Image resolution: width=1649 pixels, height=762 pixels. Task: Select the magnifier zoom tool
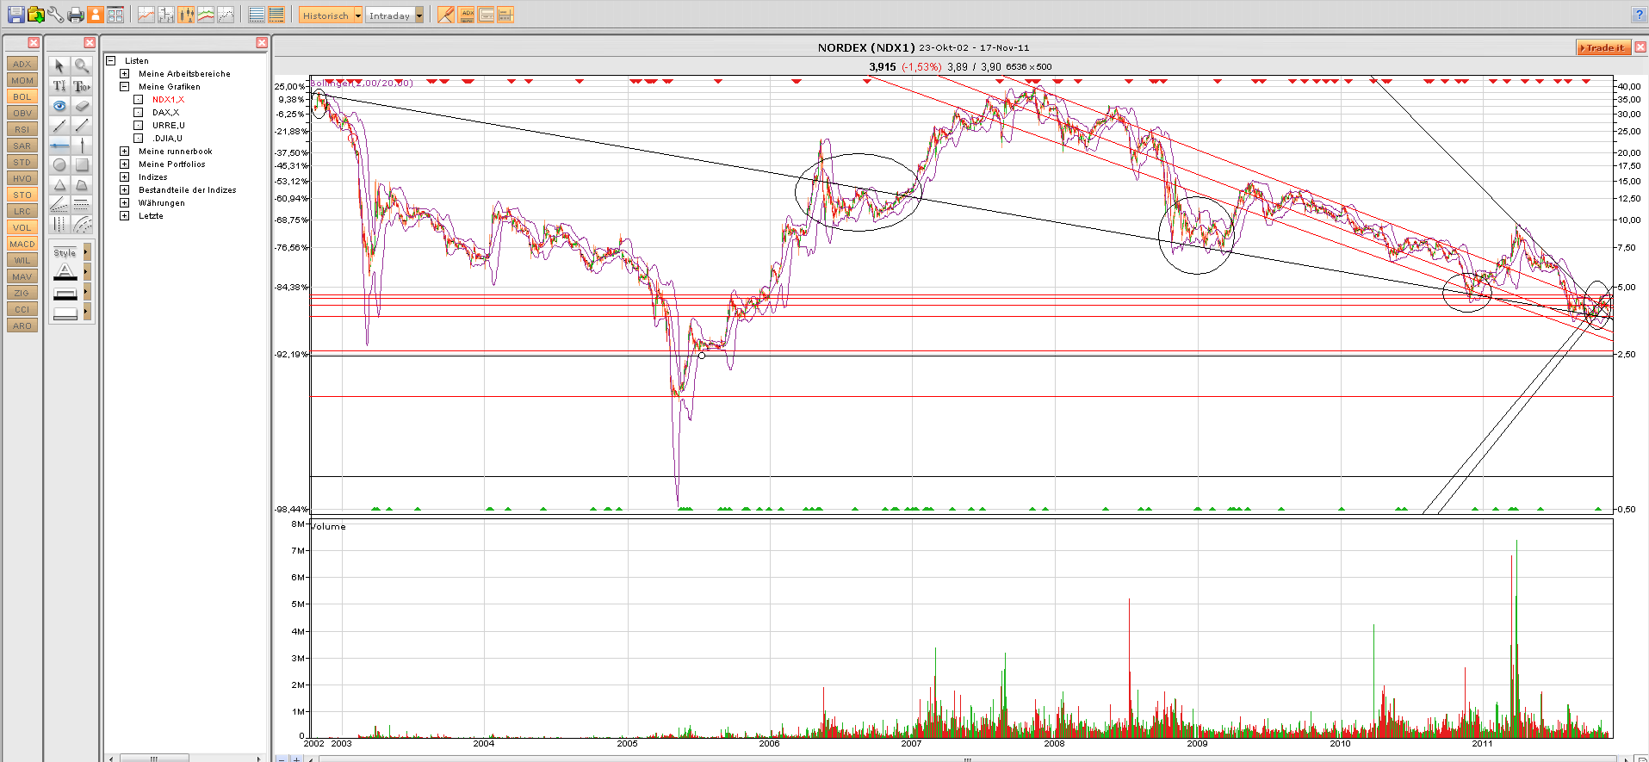point(82,65)
